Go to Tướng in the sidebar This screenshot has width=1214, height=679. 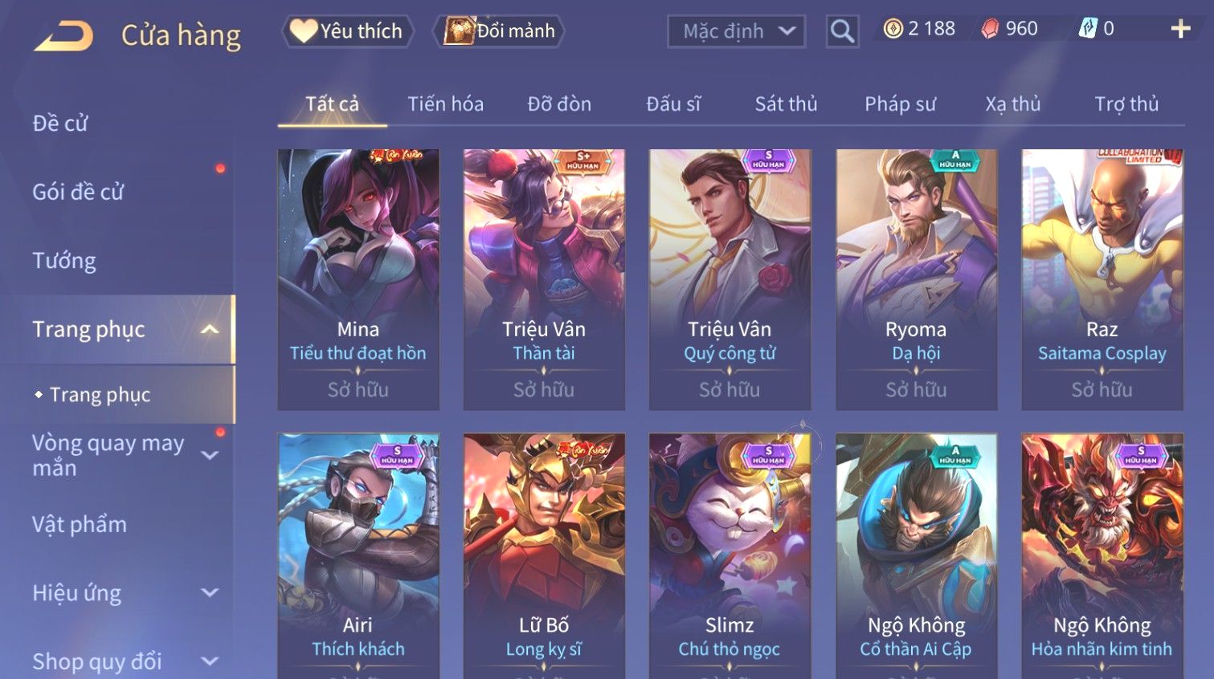point(64,261)
